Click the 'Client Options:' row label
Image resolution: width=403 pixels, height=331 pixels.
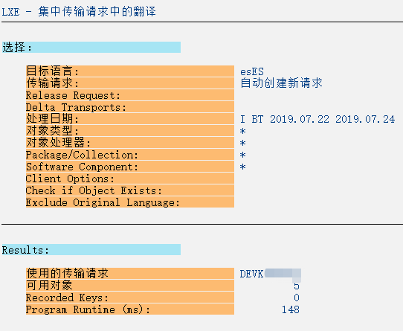pyautogui.click(x=130, y=179)
